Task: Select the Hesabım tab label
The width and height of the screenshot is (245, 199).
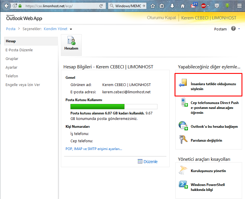Action: pos(71,48)
